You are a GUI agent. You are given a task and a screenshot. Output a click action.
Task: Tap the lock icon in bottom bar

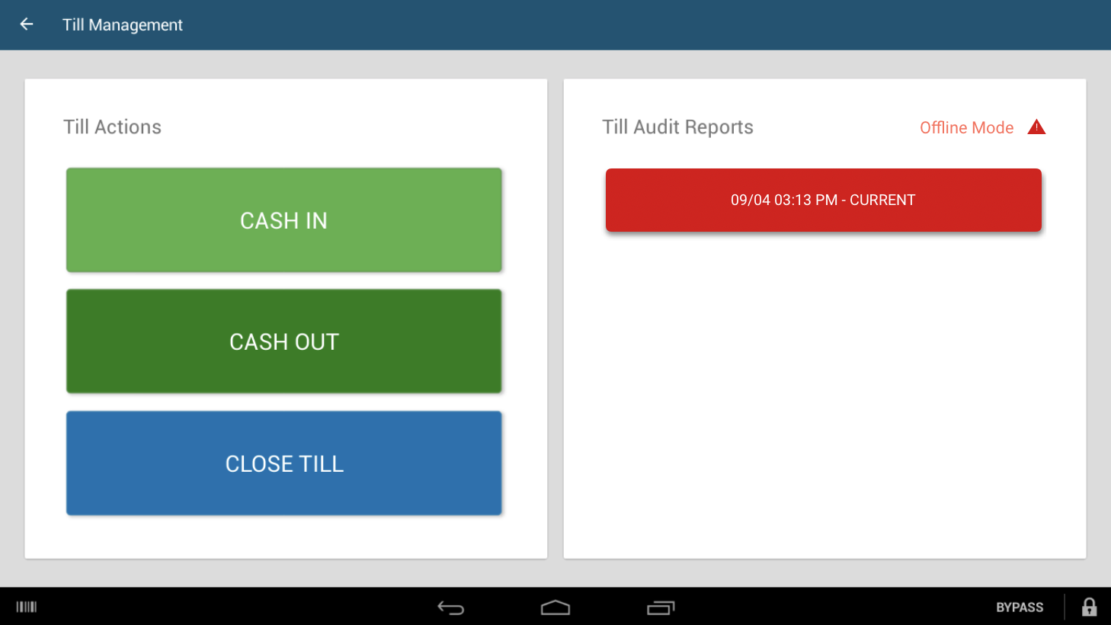coord(1090,607)
